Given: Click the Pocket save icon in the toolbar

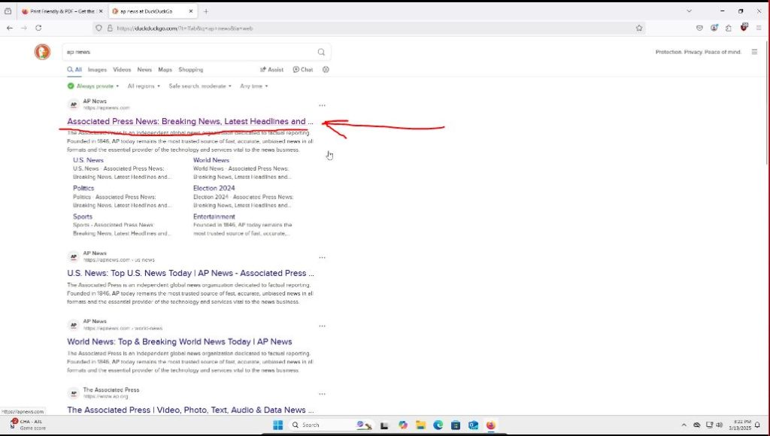Looking at the screenshot, I should tap(699, 28).
